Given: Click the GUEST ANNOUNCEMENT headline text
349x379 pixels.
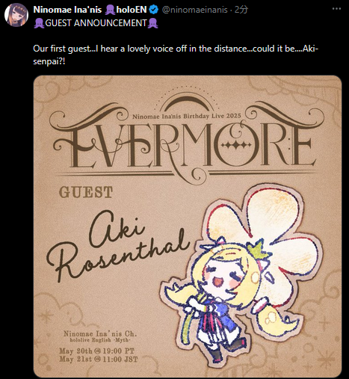Looking at the screenshot, I should click(96, 23).
